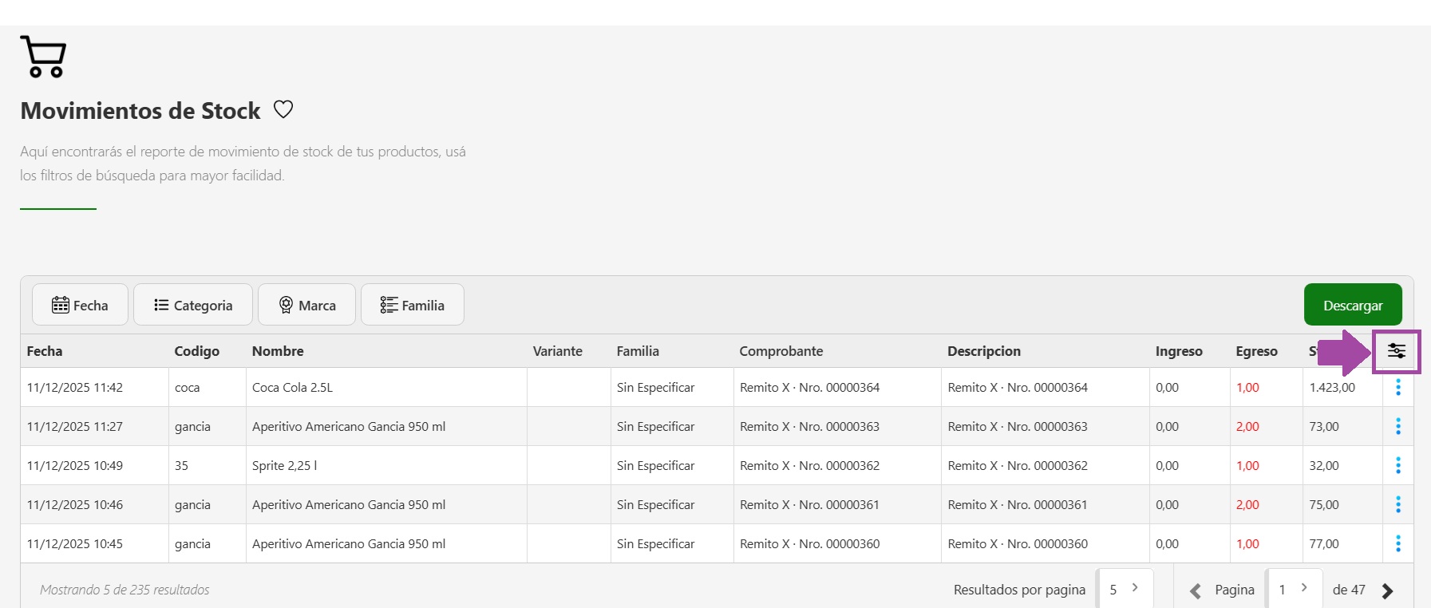The height and width of the screenshot is (608, 1431).
Task: Open the Familia filter
Action: click(412, 306)
